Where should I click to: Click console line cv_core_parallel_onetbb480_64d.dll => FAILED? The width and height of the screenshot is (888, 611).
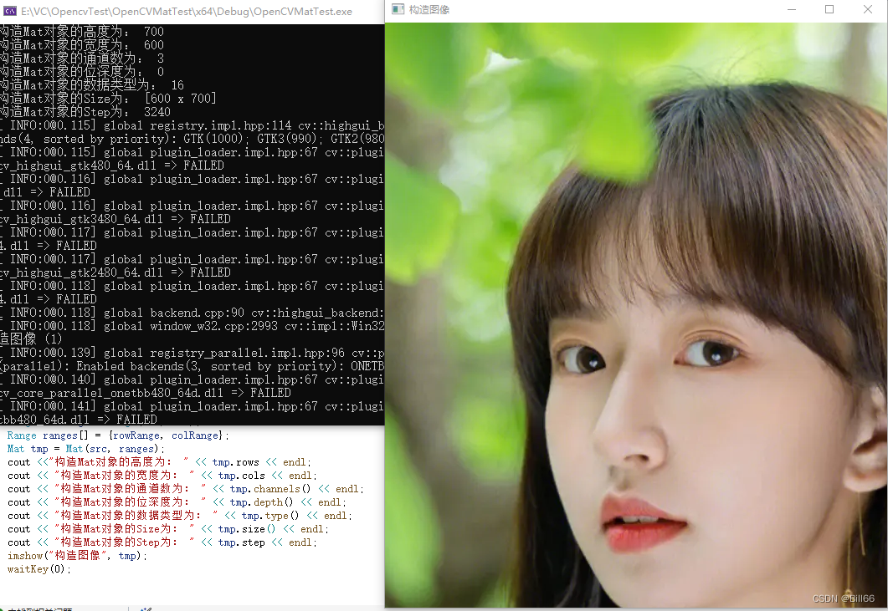pyautogui.click(x=146, y=393)
